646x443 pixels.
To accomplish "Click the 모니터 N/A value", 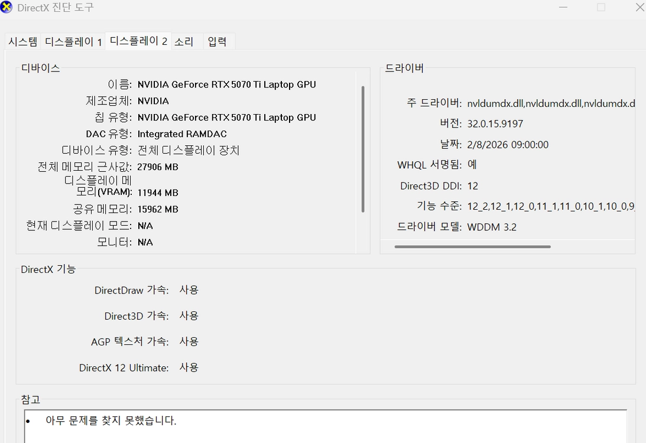I will (x=145, y=242).
